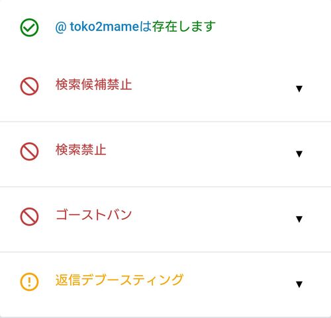
Task: Click the は存在します status text
Action: coord(177,26)
